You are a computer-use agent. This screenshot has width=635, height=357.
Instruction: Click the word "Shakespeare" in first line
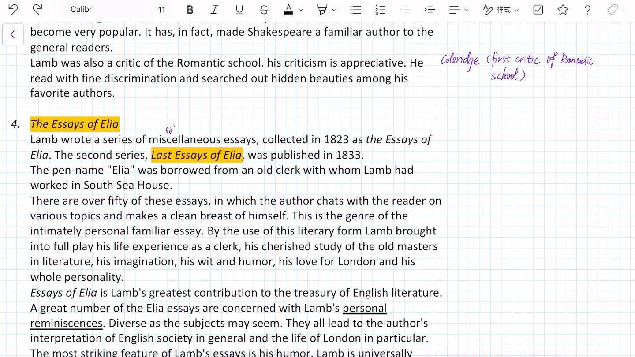(x=279, y=32)
